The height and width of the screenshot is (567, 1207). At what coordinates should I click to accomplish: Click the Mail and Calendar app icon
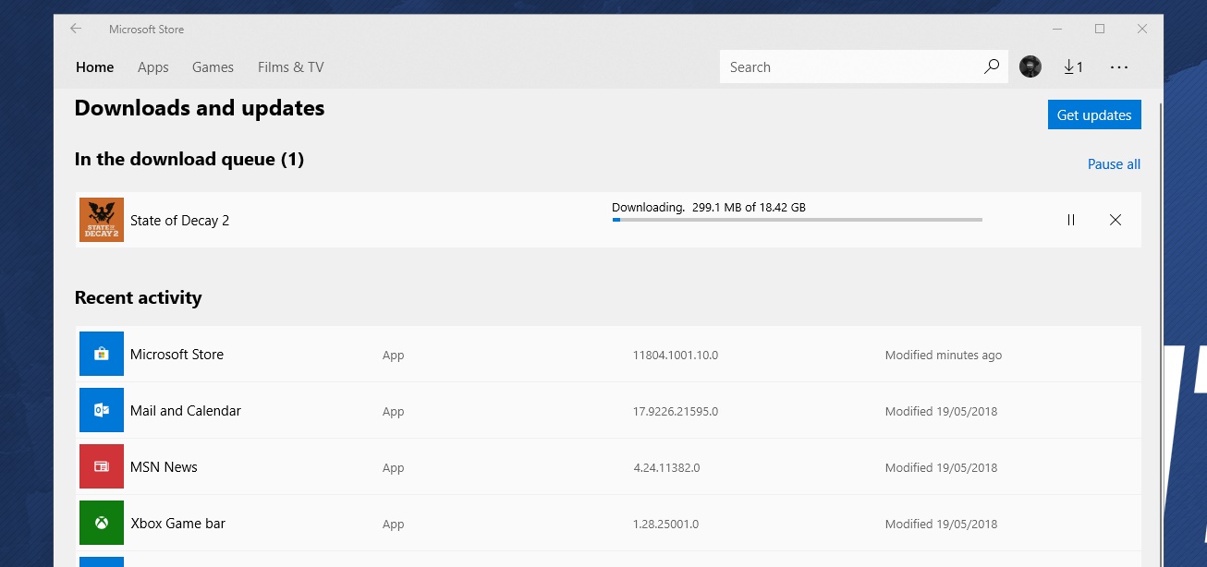pyautogui.click(x=102, y=410)
